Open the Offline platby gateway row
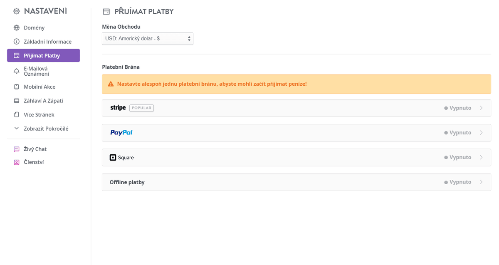Viewport: 499px width, 265px height. pos(296,182)
